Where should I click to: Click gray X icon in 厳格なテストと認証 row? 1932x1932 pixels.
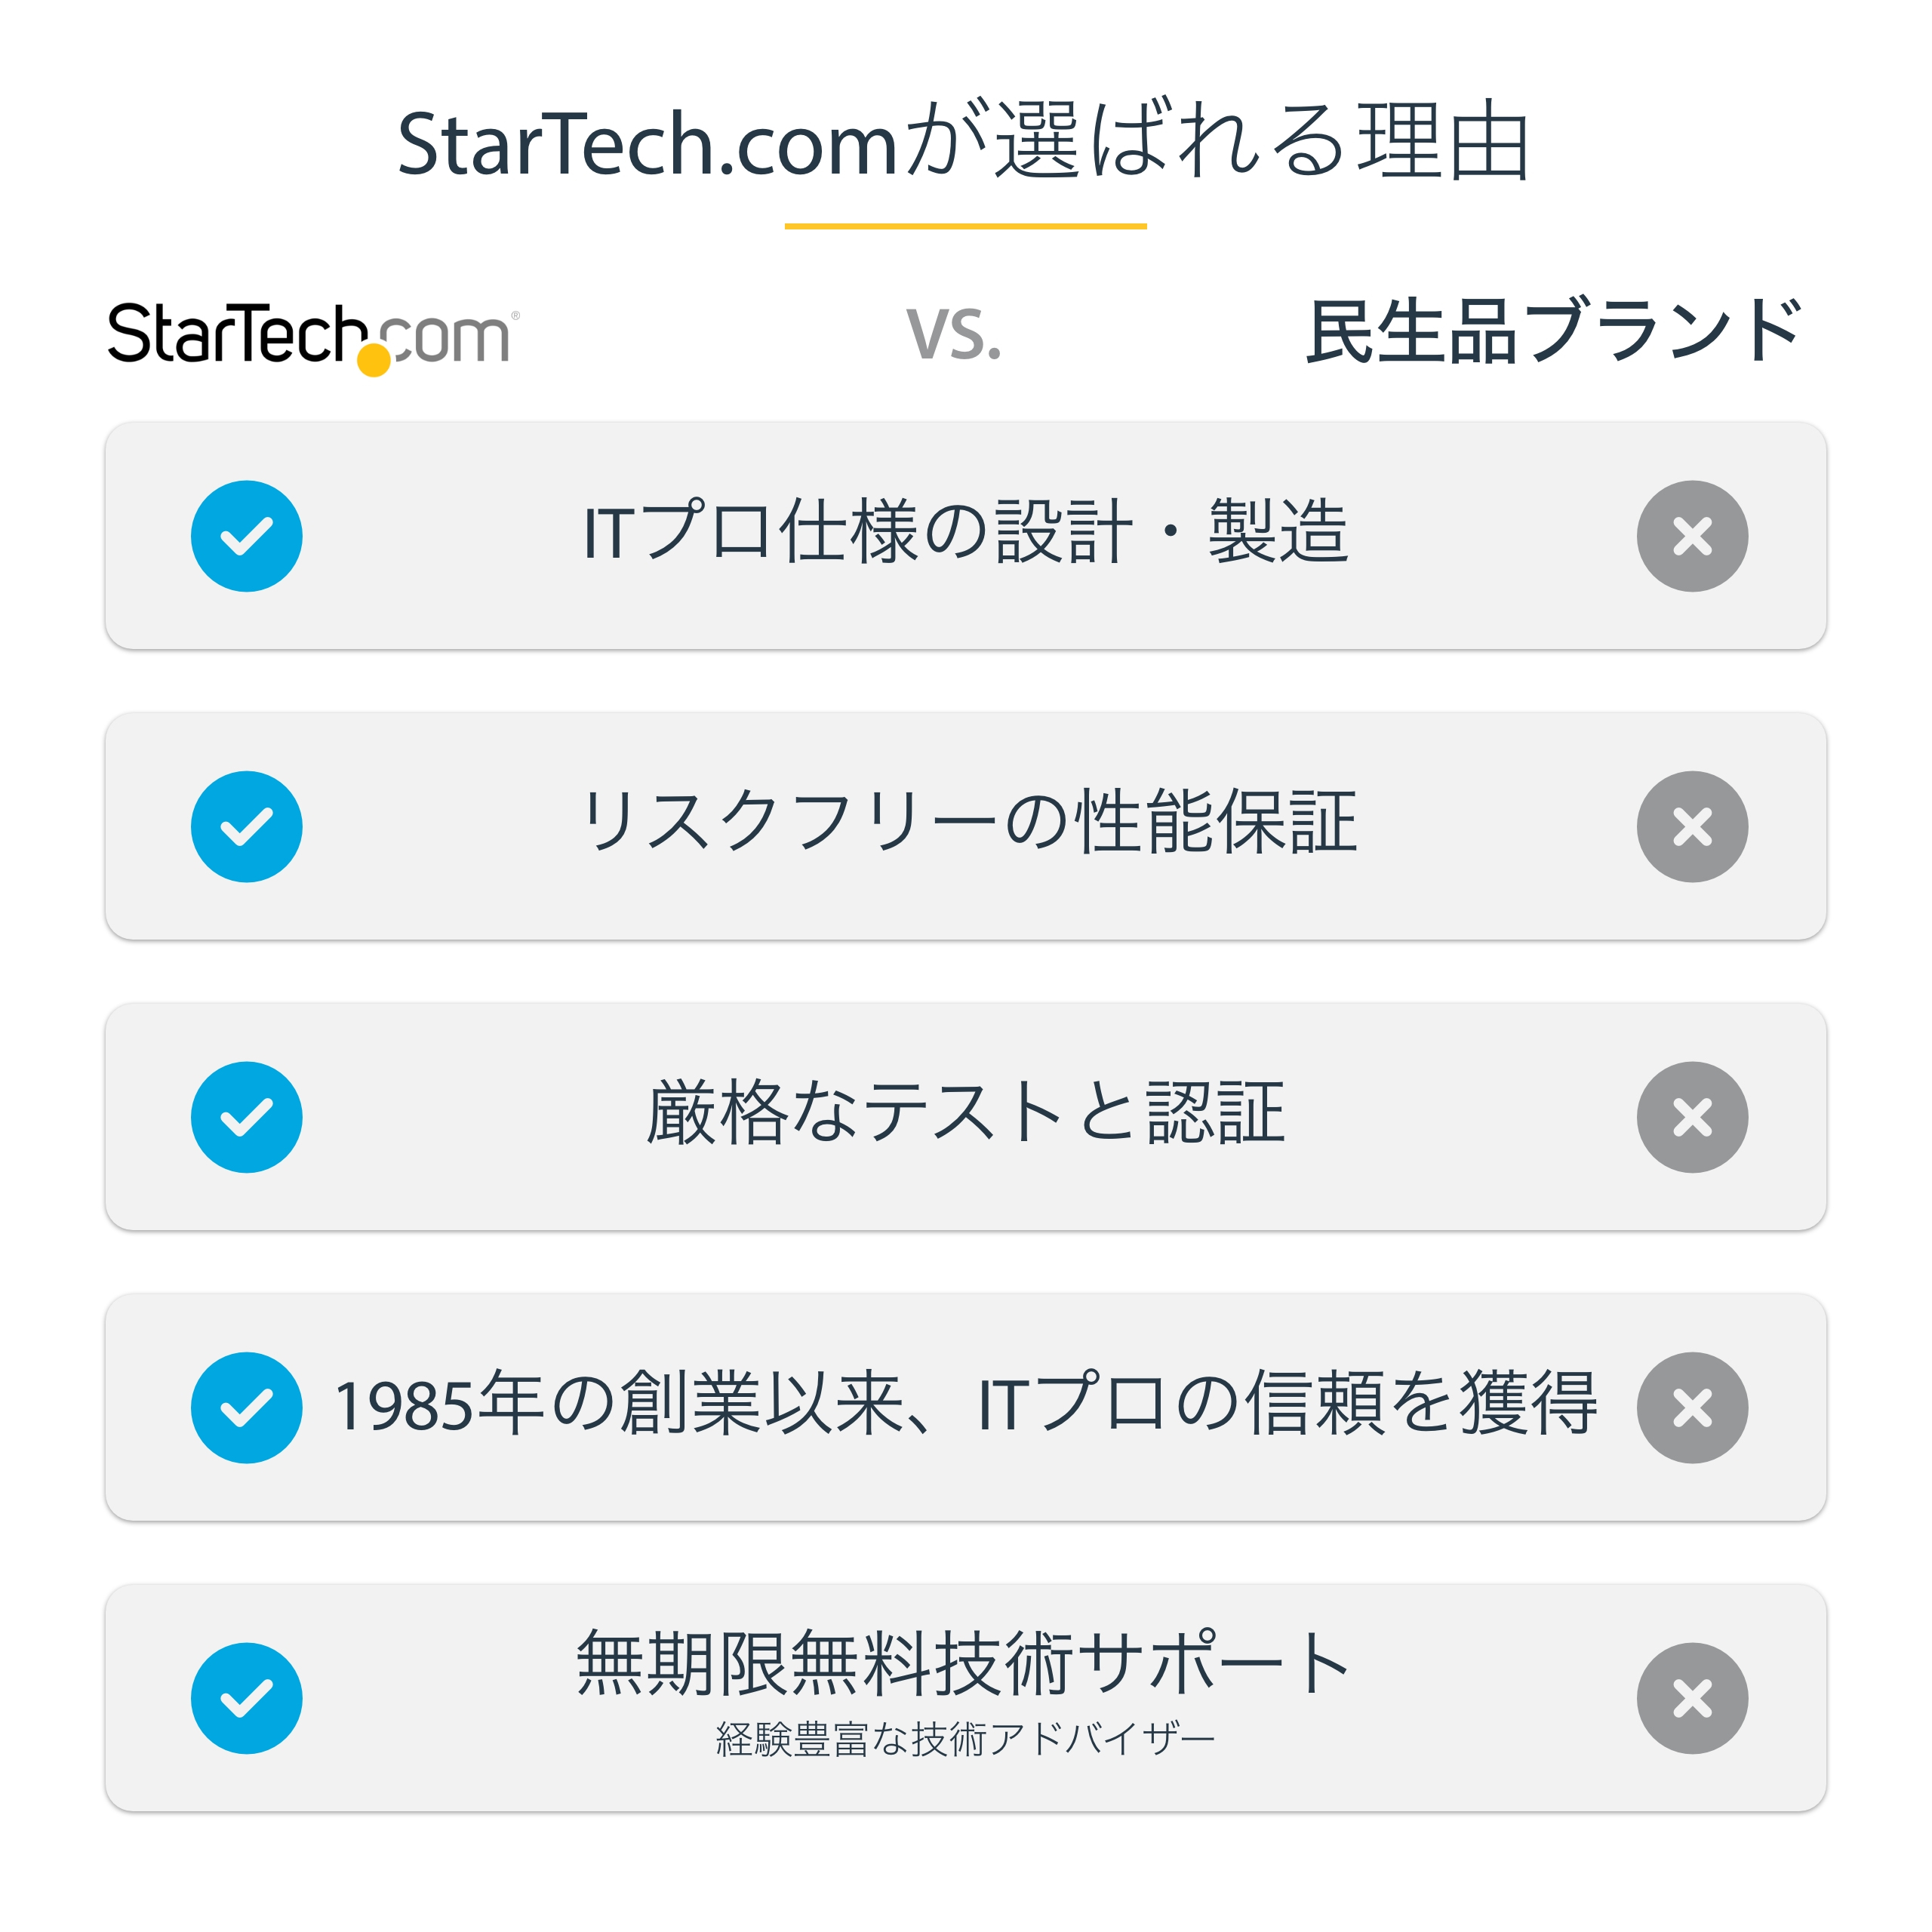1692,1117
